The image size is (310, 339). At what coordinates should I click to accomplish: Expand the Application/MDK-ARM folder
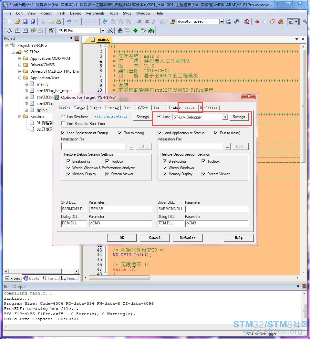[x=20, y=58]
